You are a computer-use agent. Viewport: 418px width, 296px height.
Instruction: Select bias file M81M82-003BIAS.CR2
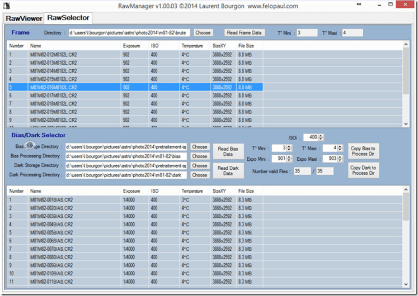coord(135,216)
